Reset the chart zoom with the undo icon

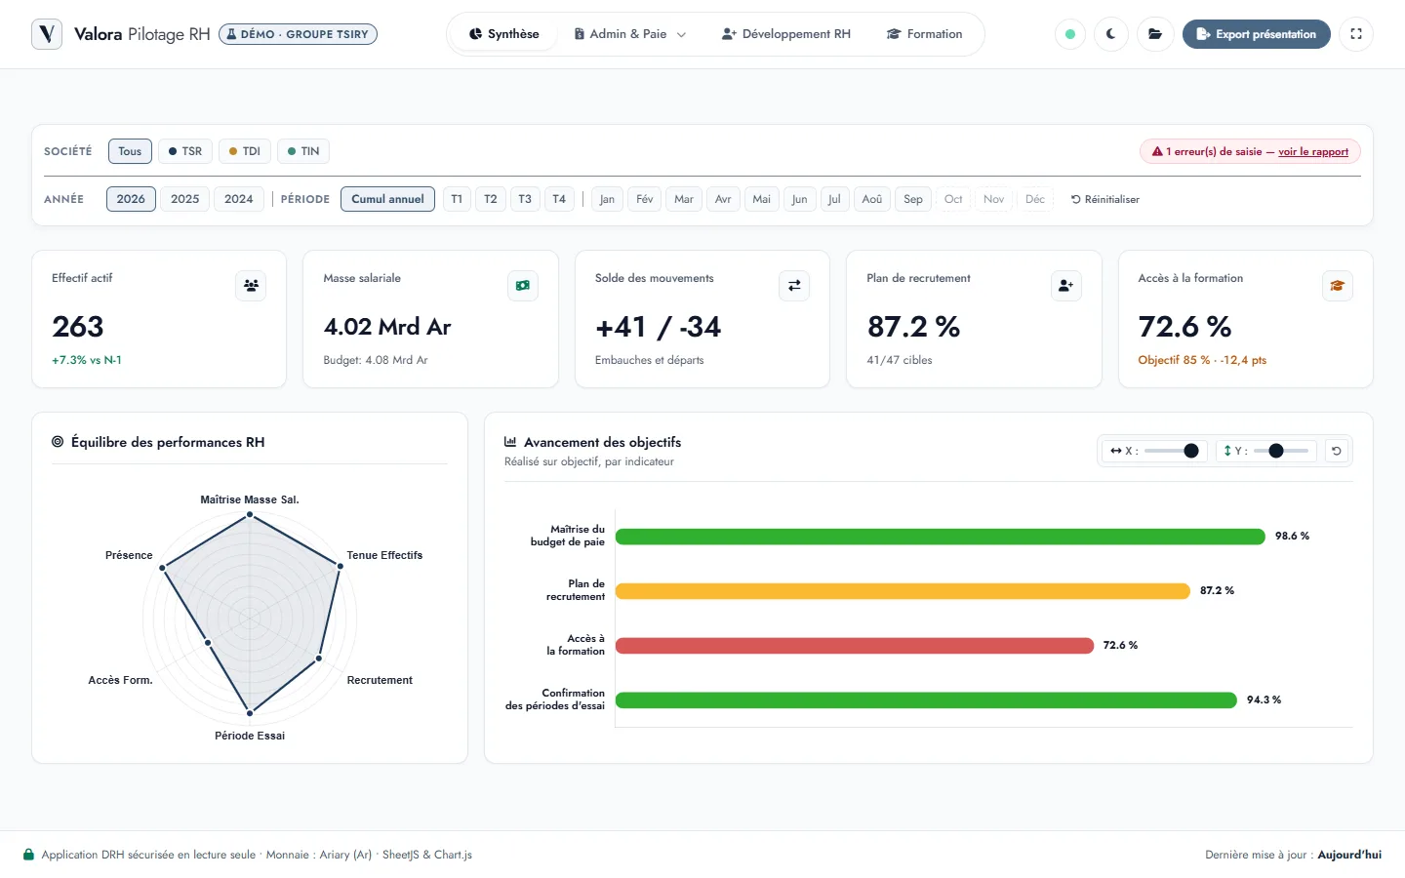(x=1337, y=451)
